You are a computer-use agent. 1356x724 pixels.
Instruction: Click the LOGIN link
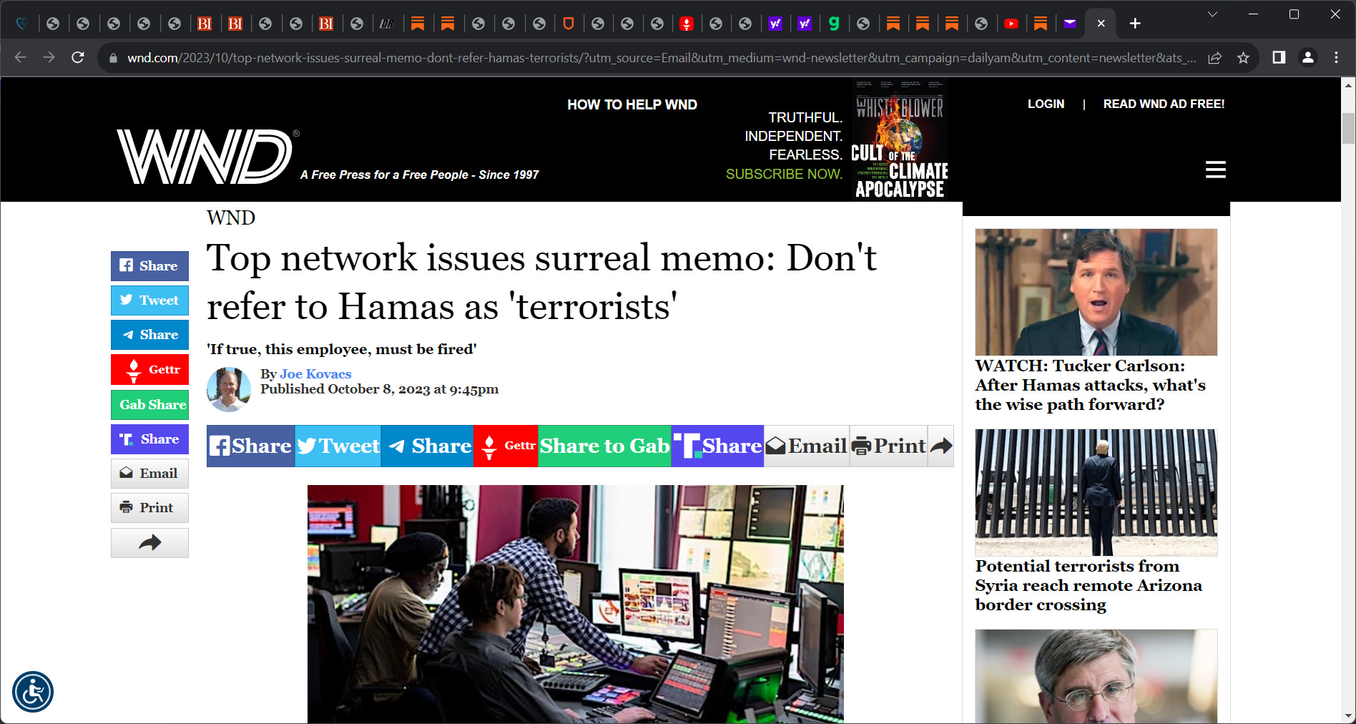pyautogui.click(x=1046, y=104)
